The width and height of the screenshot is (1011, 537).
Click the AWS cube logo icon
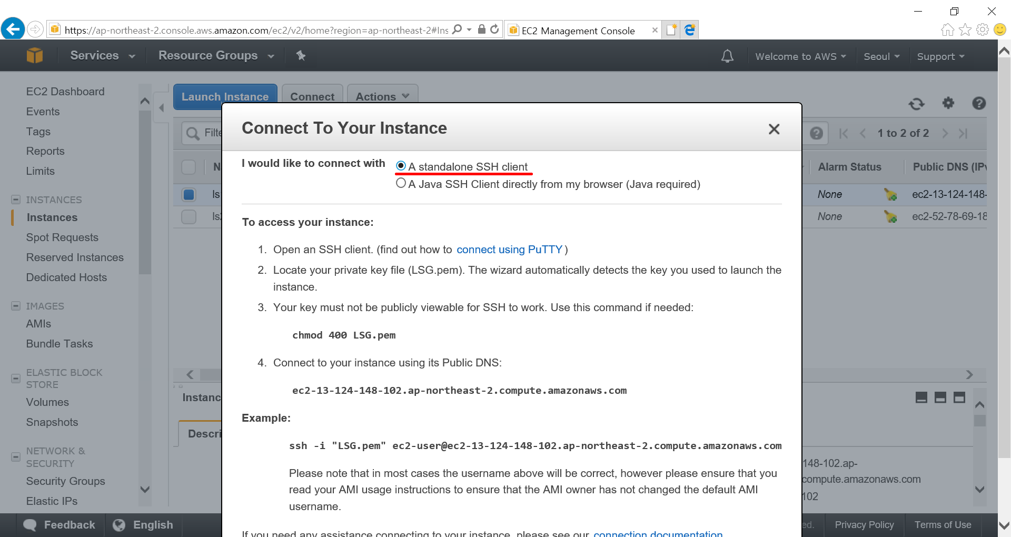35,55
